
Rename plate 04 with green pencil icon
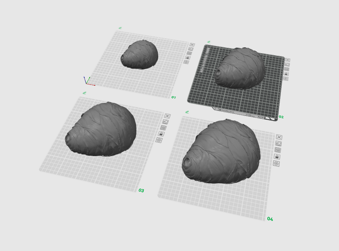click(x=187, y=112)
